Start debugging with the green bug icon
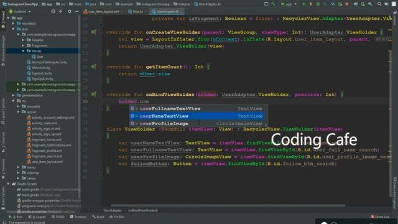 [318, 4]
